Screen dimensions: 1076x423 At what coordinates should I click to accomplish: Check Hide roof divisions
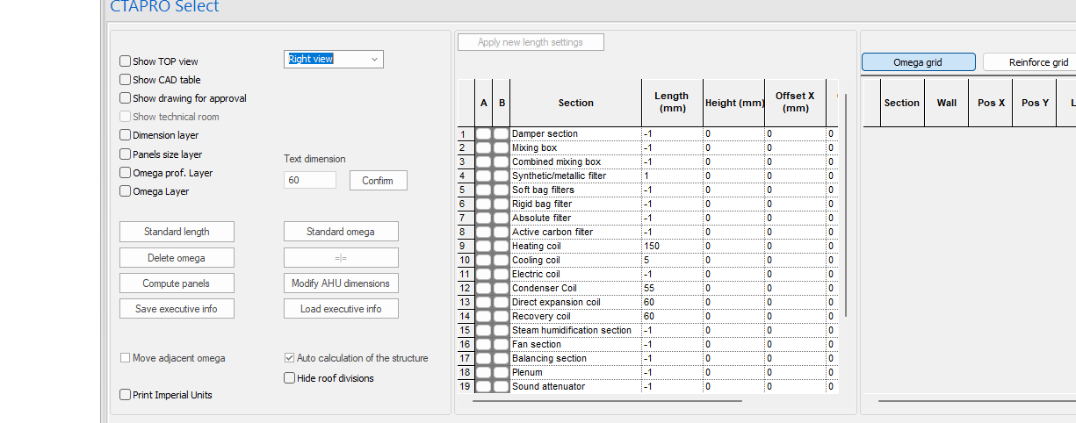click(290, 378)
